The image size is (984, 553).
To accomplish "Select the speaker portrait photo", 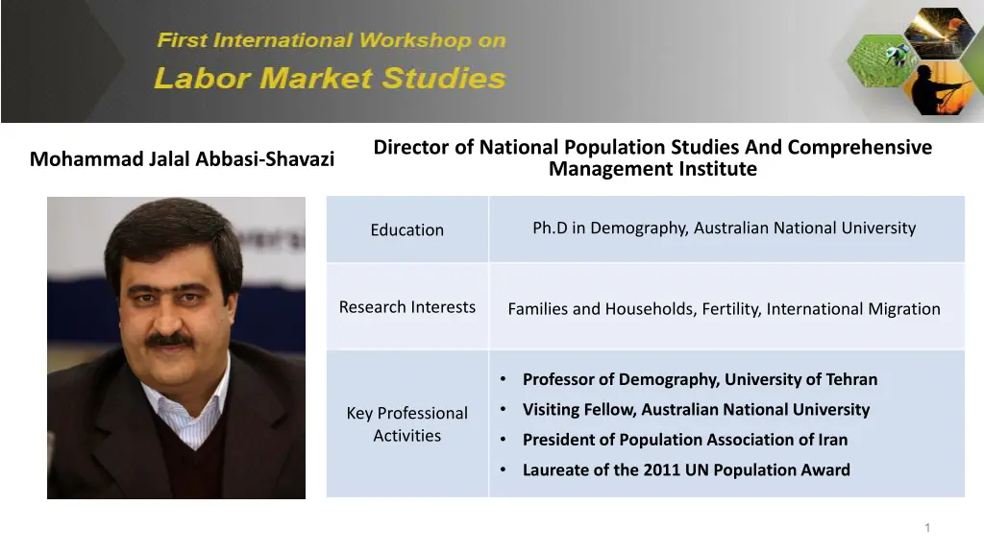I will click(176, 348).
